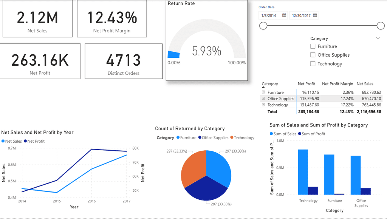Click 'Count of Returned by Category' title
This screenshot has height=219, width=387.
190,128
